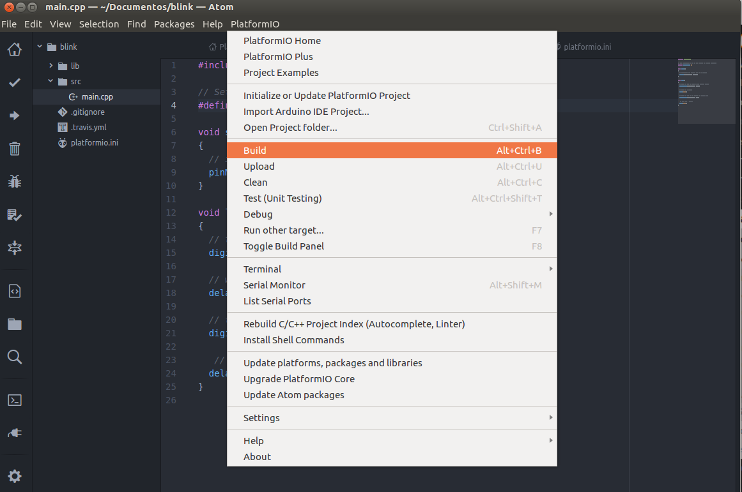Viewport: 742px width, 492px height.
Task: Expand the Help submenu arrow in dropdown
Action: 551,440
